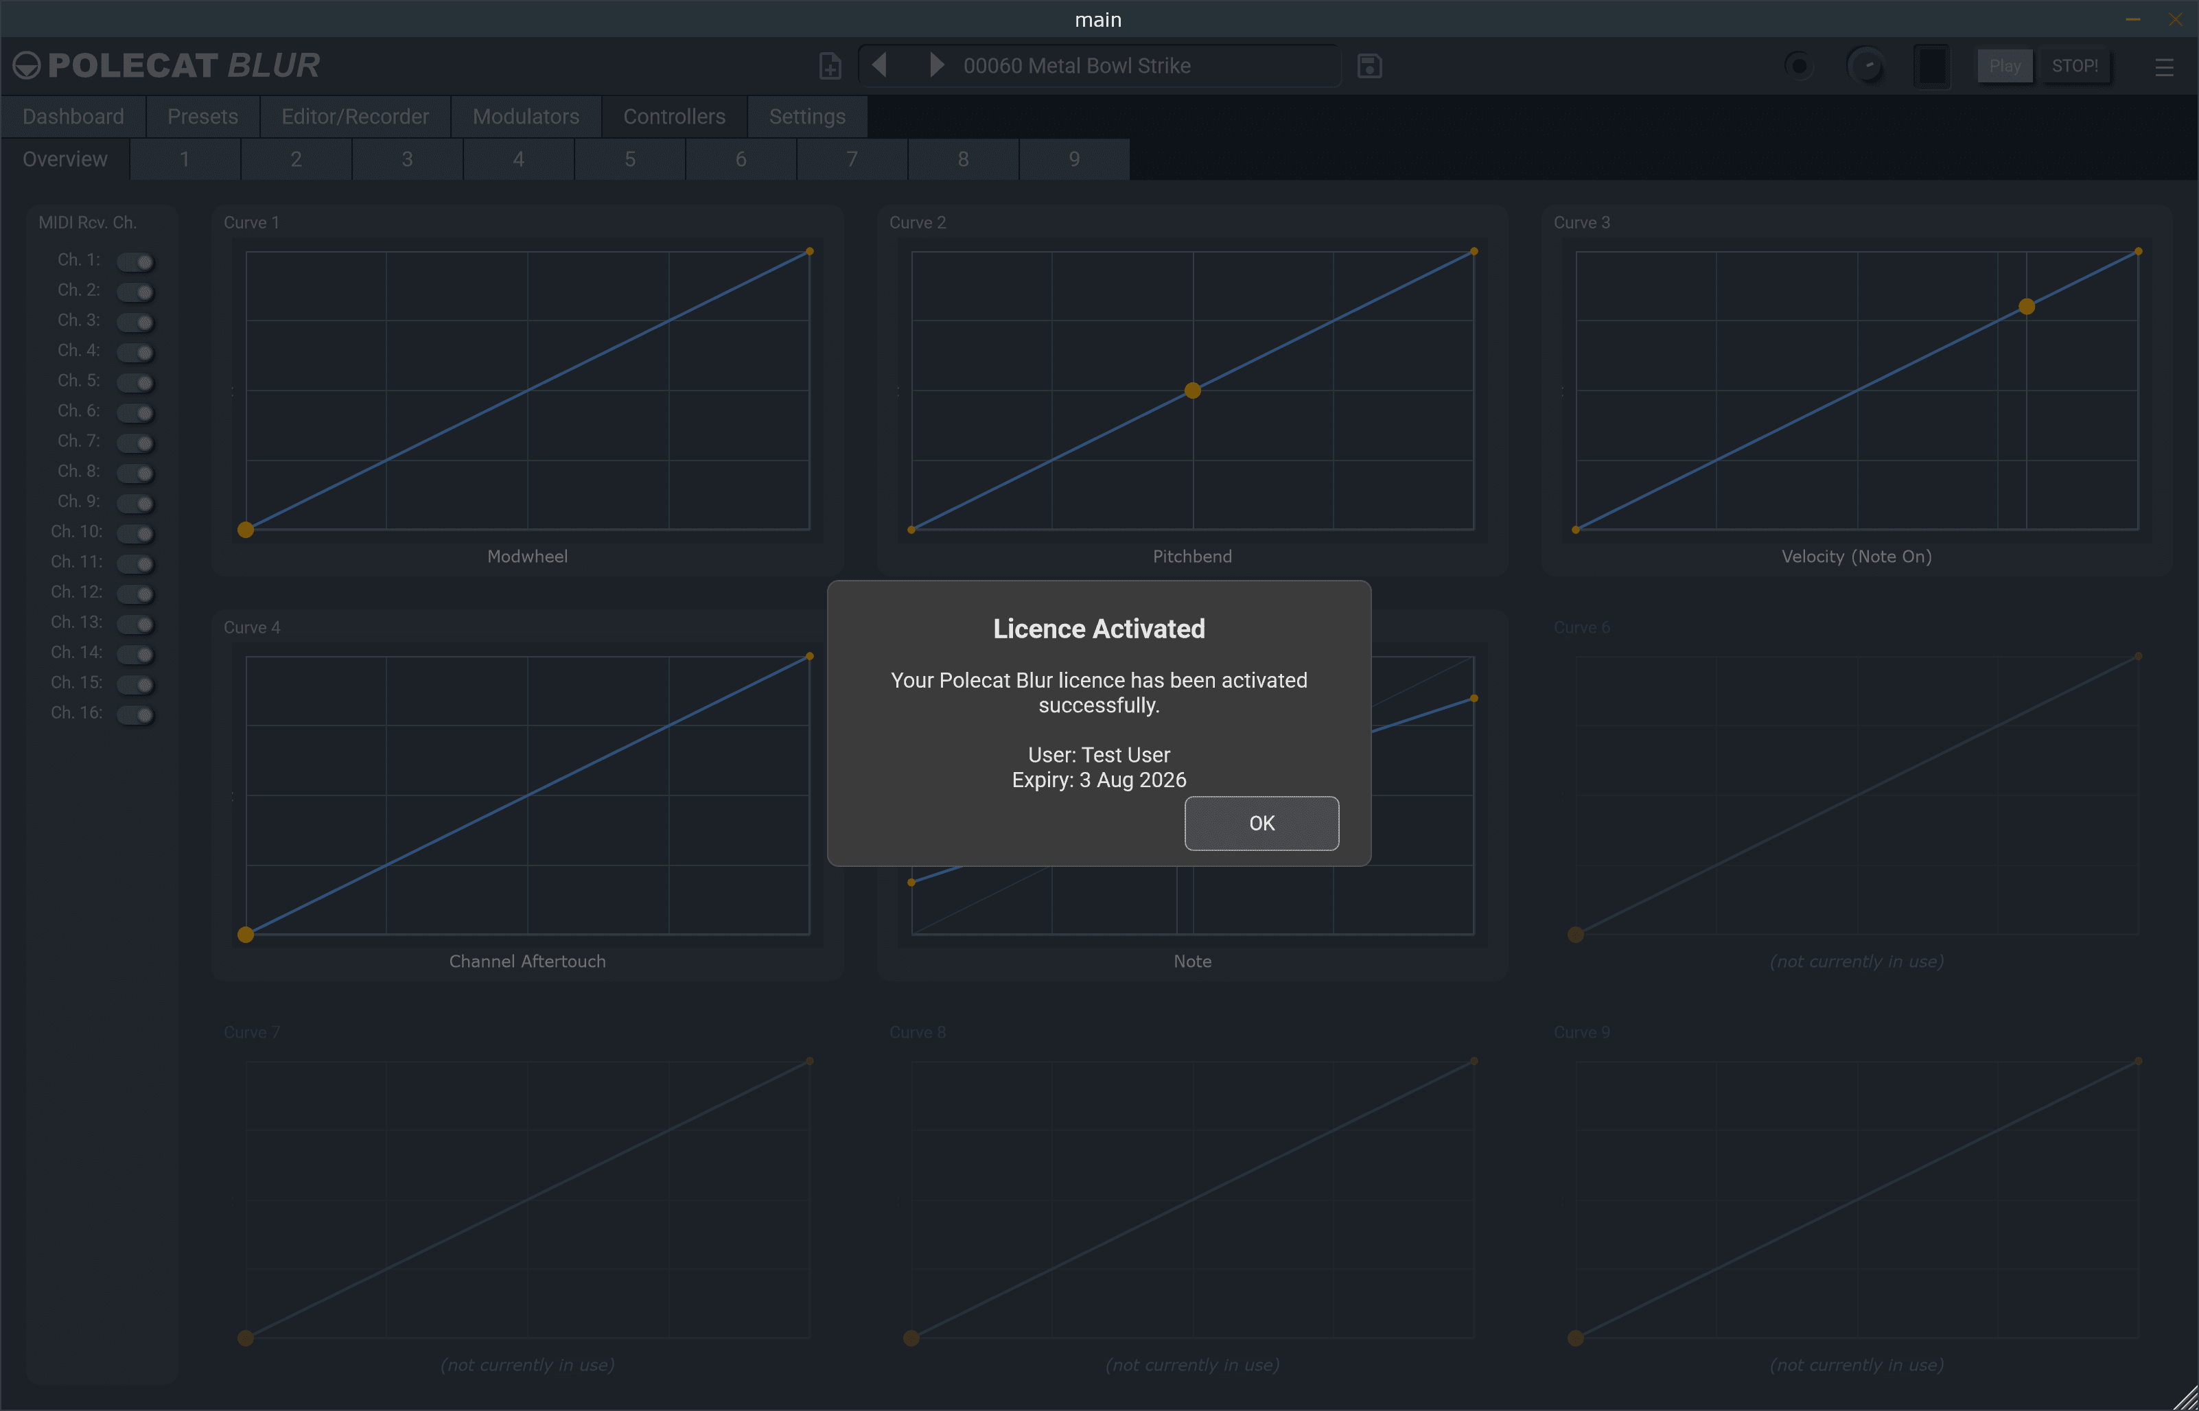Click the unused Curve 8 graph
2199x1411 pixels.
pyautogui.click(x=1192, y=1200)
